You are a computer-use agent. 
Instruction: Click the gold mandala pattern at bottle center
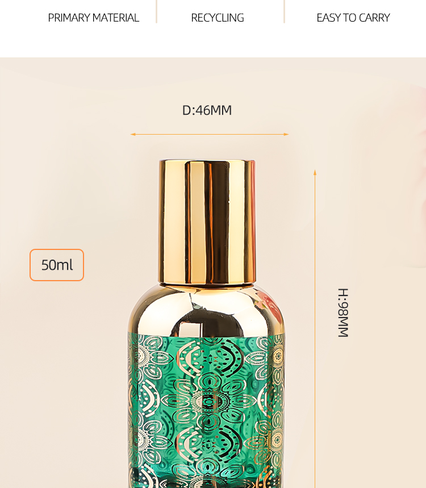click(209, 402)
